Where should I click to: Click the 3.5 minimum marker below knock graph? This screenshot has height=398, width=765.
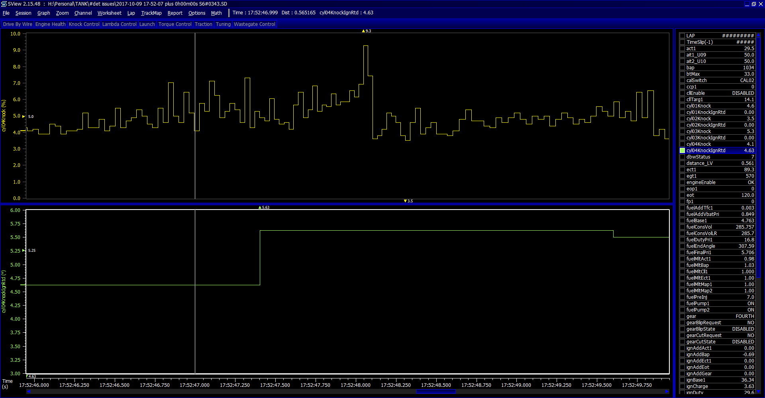(x=408, y=201)
